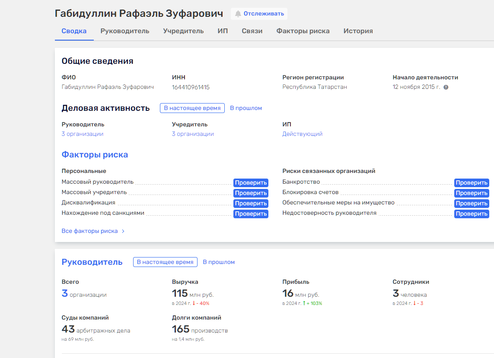The width and height of the screenshot is (494, 358).
Task: Open the Факторы риска section heading
Action: coord(95,155)
